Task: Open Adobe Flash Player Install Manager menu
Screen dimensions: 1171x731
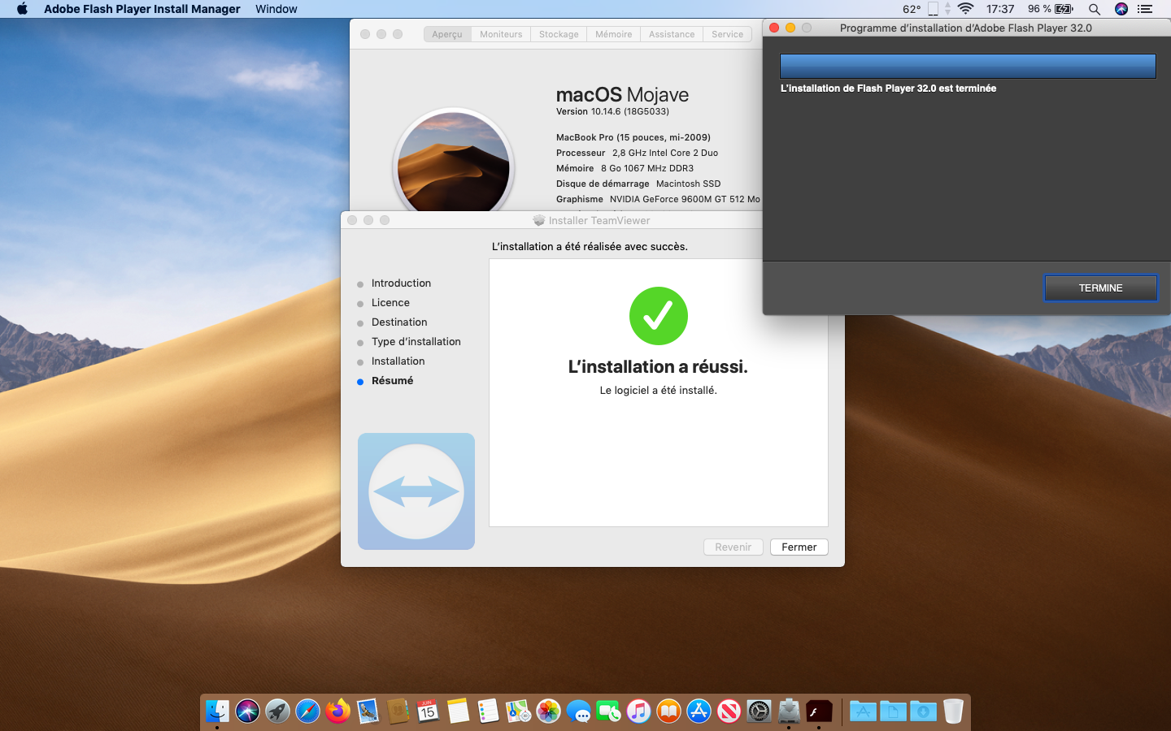Action: pyautogui.click(x=142, y=9)
